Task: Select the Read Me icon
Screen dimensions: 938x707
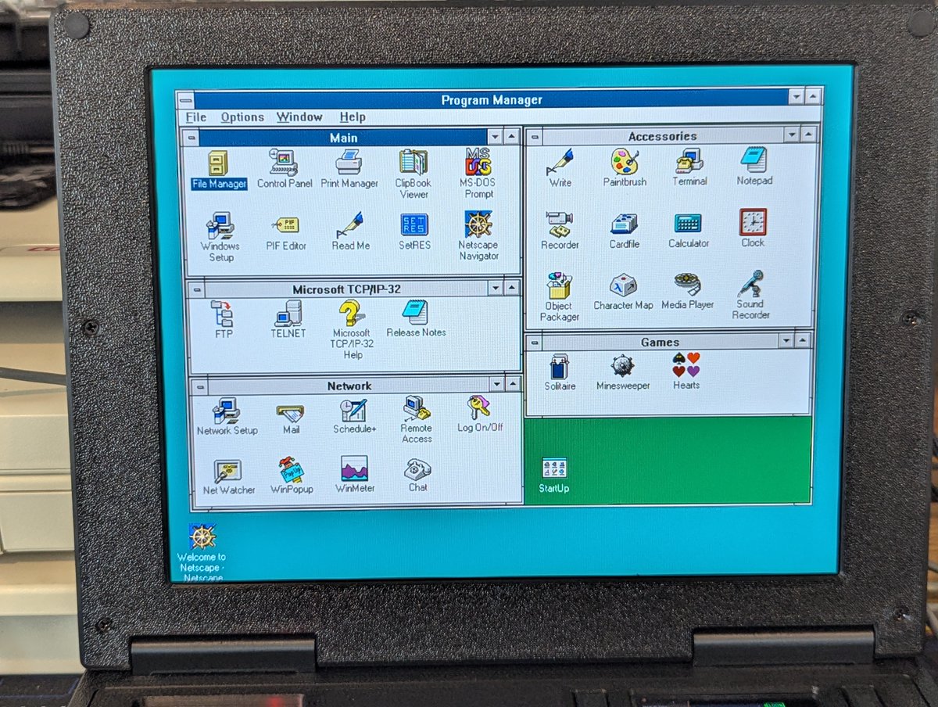Action: pos(349,224)
